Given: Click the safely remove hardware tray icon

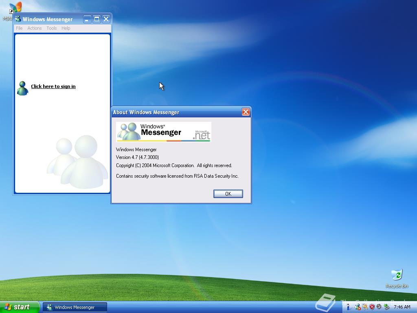Looking at the screenshot, I should (386, 307).
